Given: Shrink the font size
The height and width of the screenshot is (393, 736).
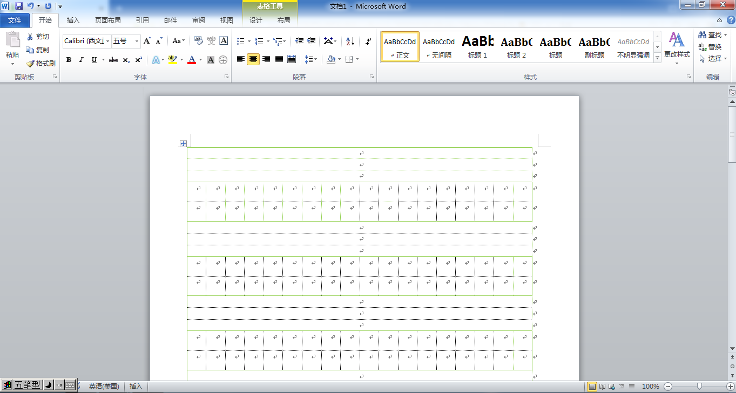Looking at the screenshot, I should 159,41.
